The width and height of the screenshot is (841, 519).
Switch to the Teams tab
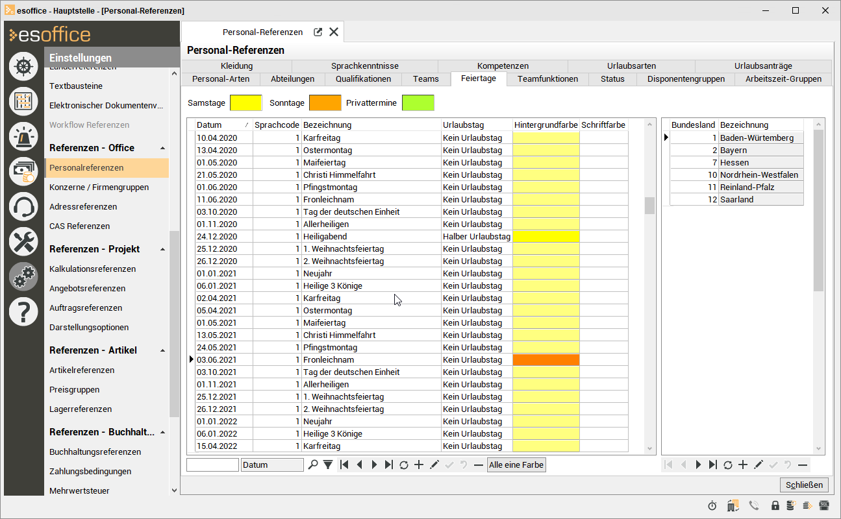coord(425,79)
